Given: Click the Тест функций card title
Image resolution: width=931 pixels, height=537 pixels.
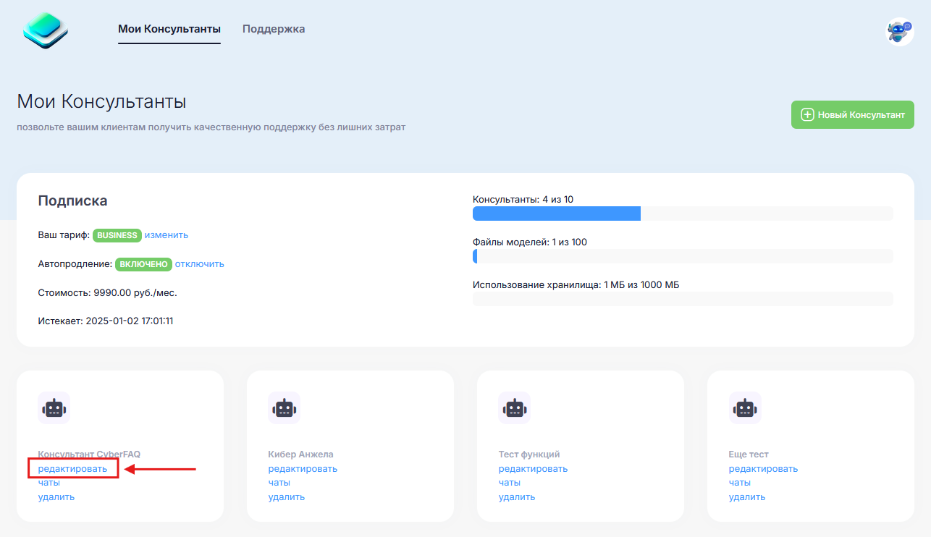Looking at the screenshot, I should (529, 454).
